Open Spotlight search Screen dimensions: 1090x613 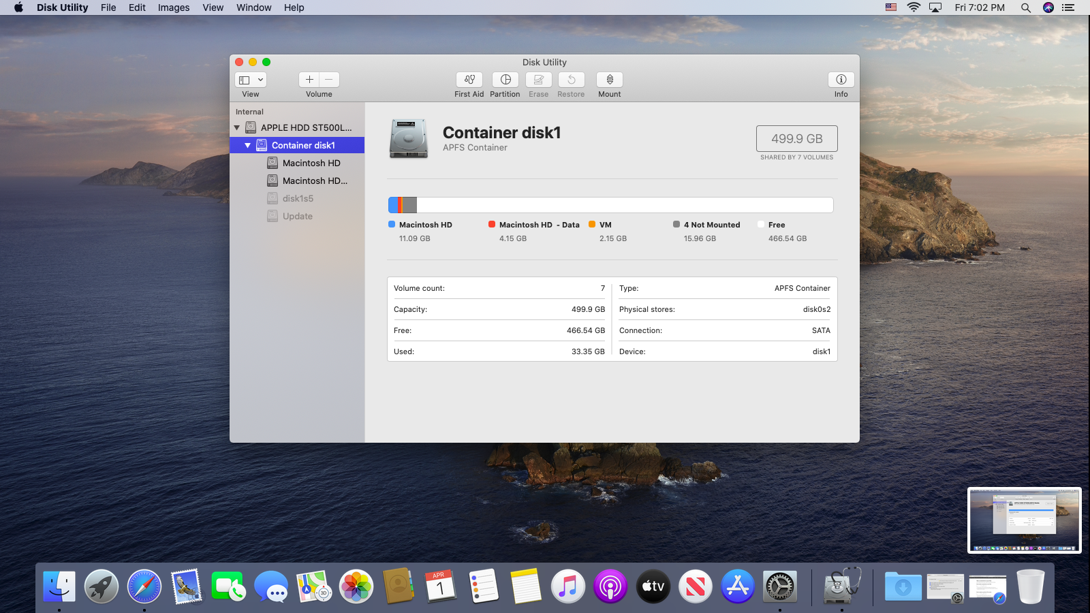coord(1025,7)
